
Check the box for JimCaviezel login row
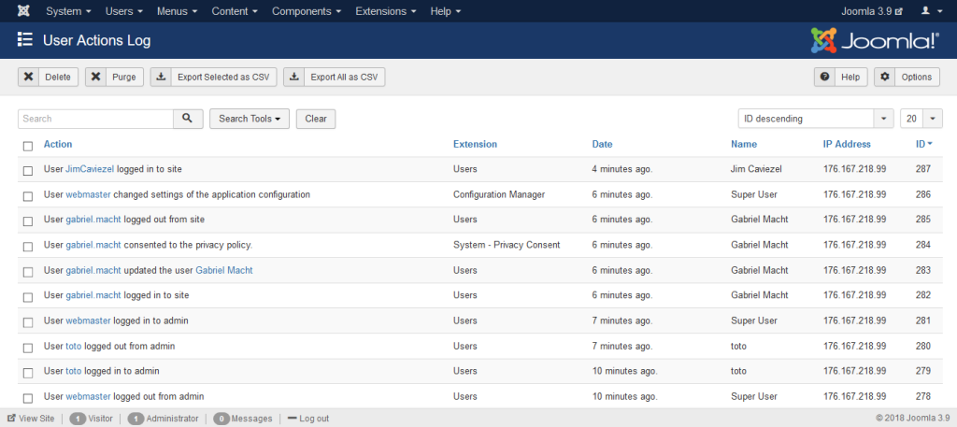coord(28,170)
